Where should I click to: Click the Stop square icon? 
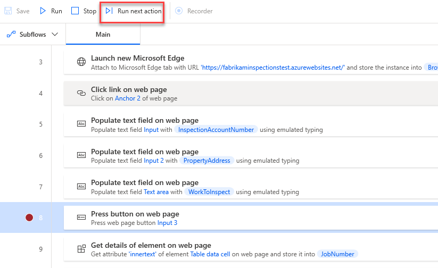coord(75,11)
